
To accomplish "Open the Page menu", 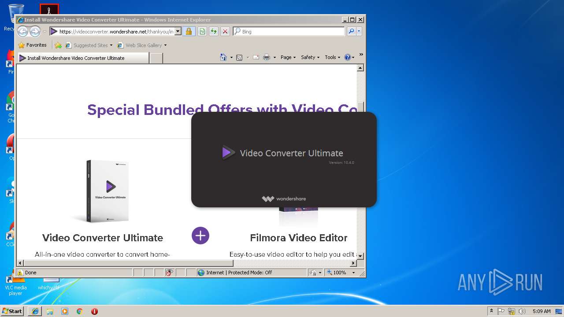I will pos(288,57).
